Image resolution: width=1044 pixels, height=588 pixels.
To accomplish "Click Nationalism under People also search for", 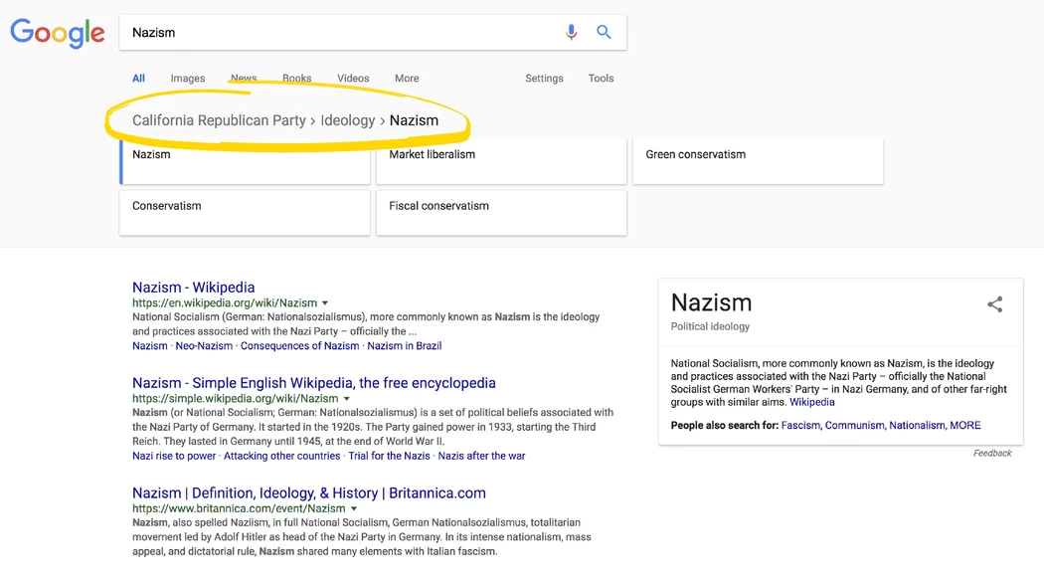I will (x=917, y=425).
